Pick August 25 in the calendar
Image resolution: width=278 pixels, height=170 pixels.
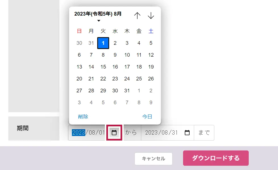pyautogui.click(x=139, y=79)
